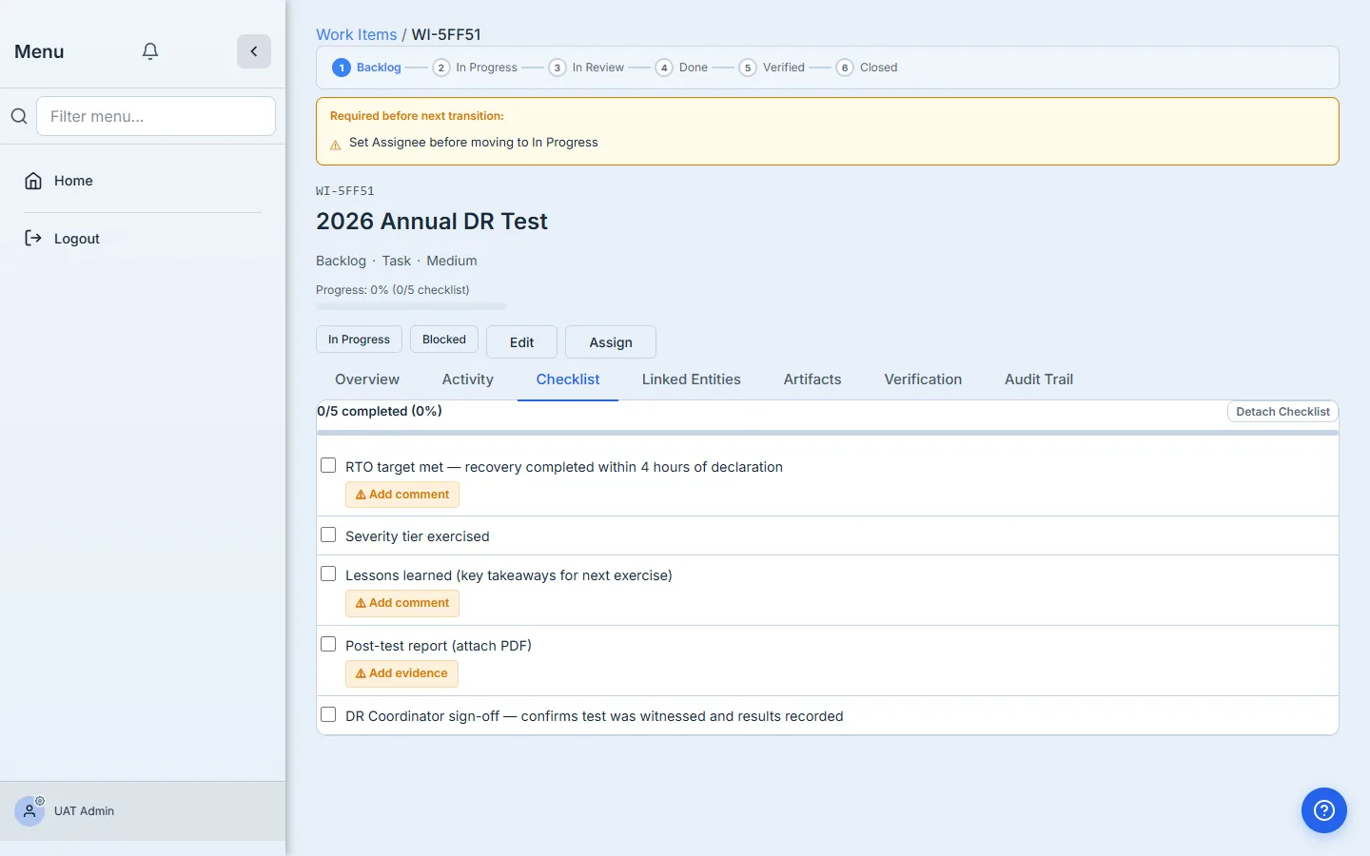Select workflow step 4 circle

664,68
